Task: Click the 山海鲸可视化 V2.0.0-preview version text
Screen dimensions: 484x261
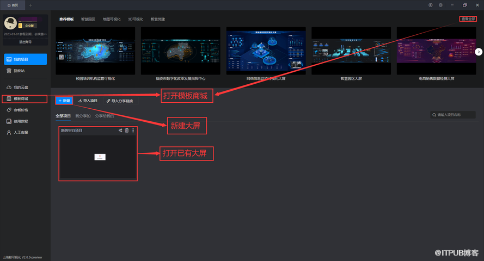Action: coord(22,257)
